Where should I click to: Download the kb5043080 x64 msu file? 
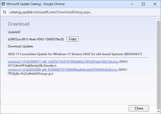pos(63,70)
